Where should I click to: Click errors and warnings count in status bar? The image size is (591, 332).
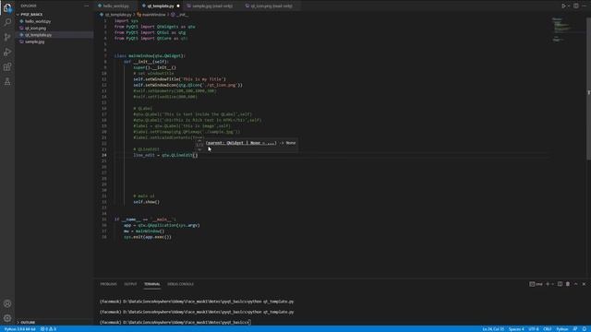tap(48, 329)
